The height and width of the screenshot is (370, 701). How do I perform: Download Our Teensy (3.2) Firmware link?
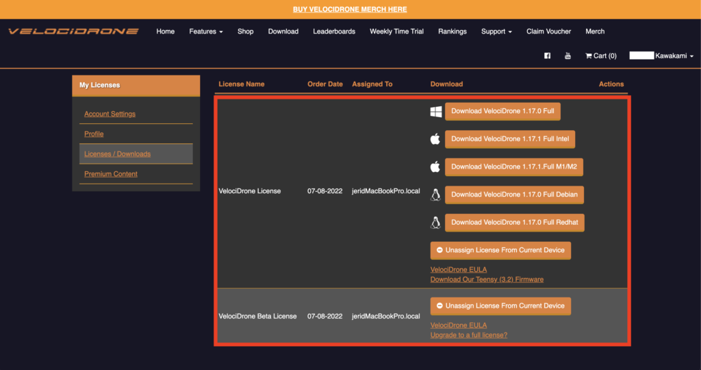[x=487, y=280]
